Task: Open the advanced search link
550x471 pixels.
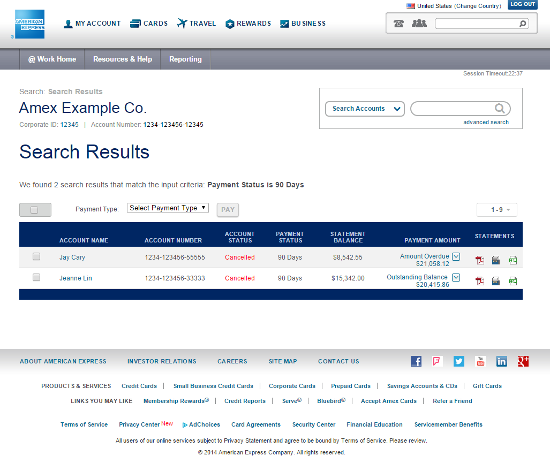Action: point(486,122)
